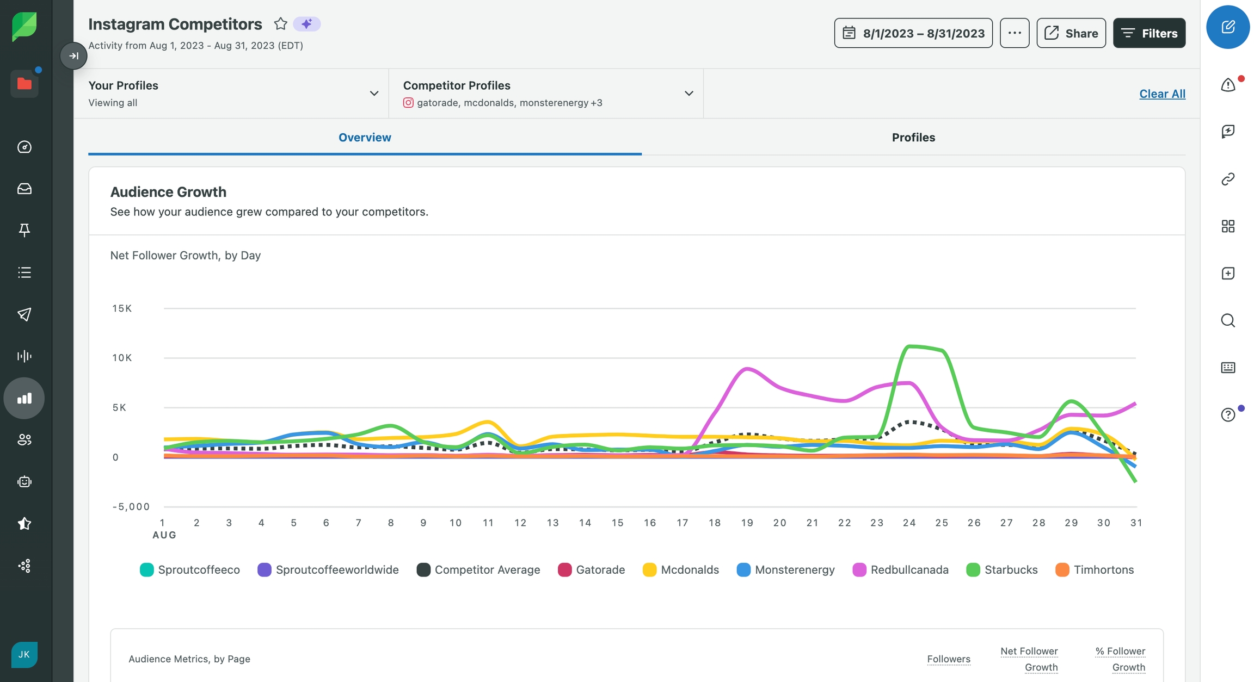Open the help question mark icon
Image resolution: width=1254 pixels, height=682 pixels.
click(1227, 415)
